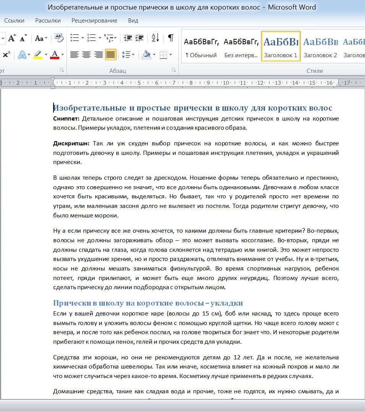Click the Microsoft Word title bar
Viewport: 365px width, 412px height.
[182, 7]
